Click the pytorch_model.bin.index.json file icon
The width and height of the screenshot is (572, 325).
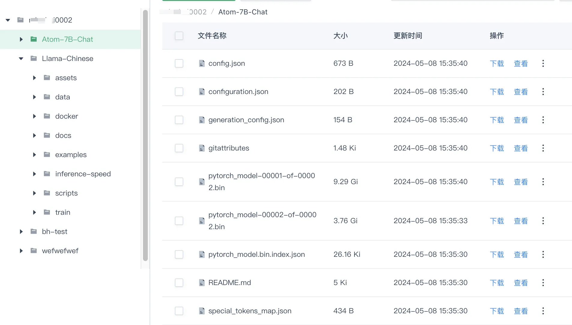tap(202, 254)
